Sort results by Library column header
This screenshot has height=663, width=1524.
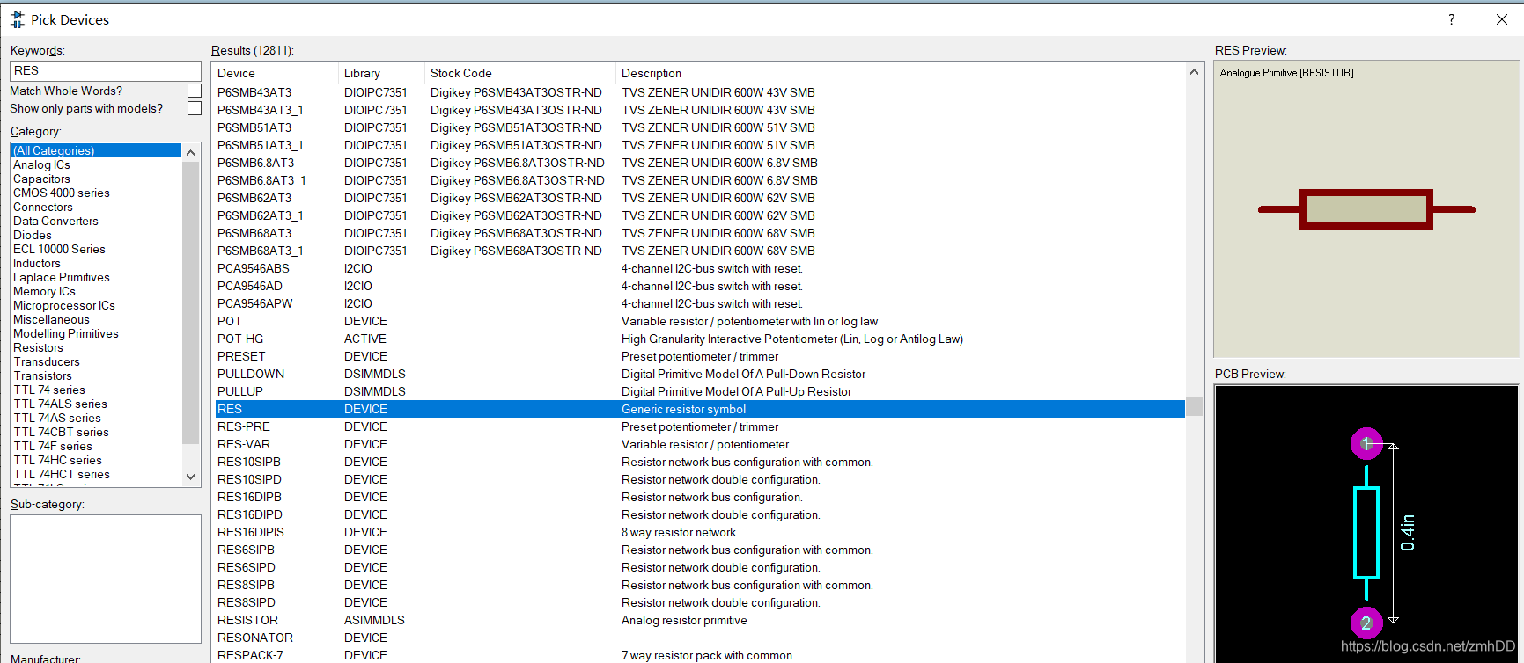pyautogui.click(x=381, y=73)
